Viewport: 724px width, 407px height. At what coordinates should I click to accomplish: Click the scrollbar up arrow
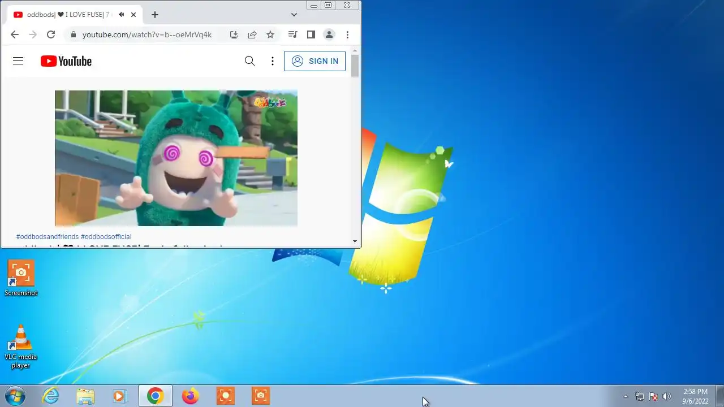[x=355, y=50]
